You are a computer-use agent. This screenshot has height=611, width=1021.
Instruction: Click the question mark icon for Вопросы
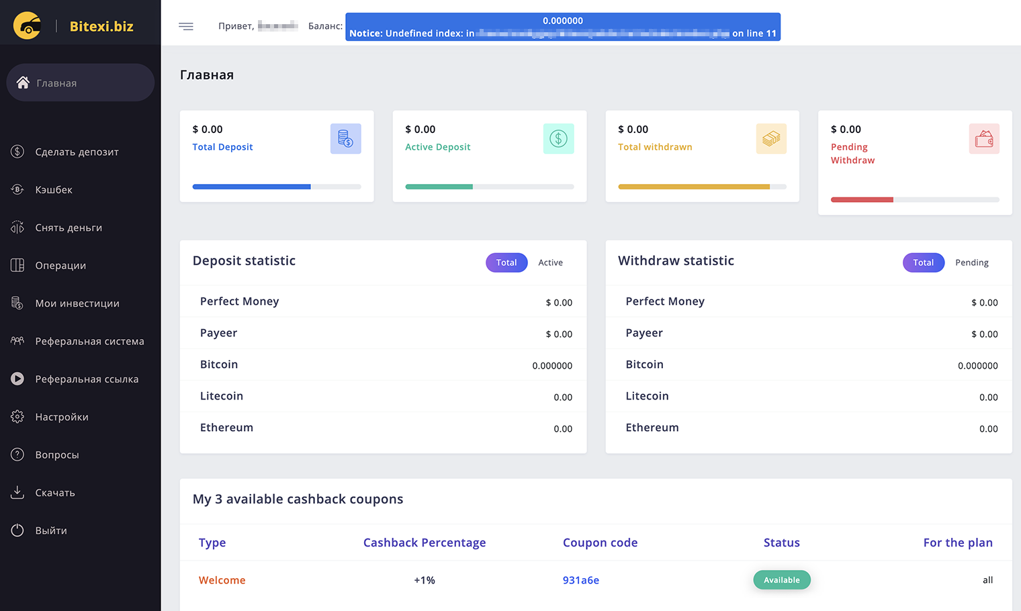(17, 455)
